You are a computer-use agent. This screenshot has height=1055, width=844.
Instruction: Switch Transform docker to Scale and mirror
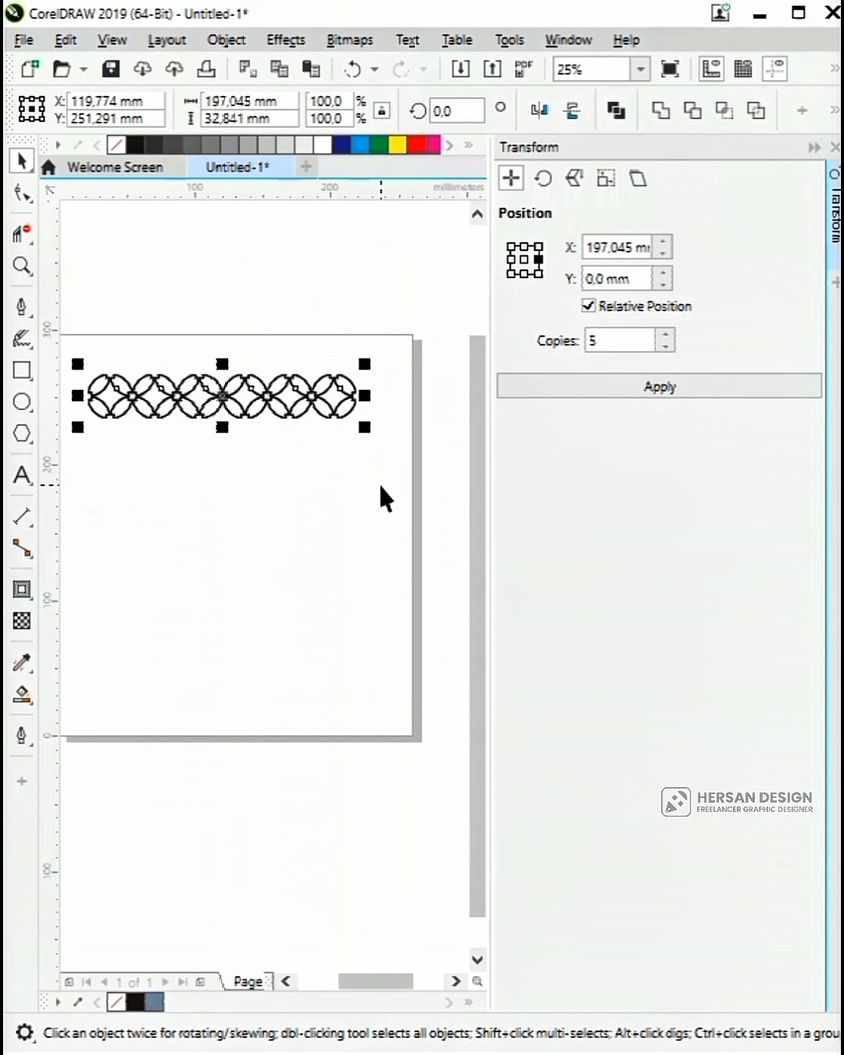click(574, 178)
